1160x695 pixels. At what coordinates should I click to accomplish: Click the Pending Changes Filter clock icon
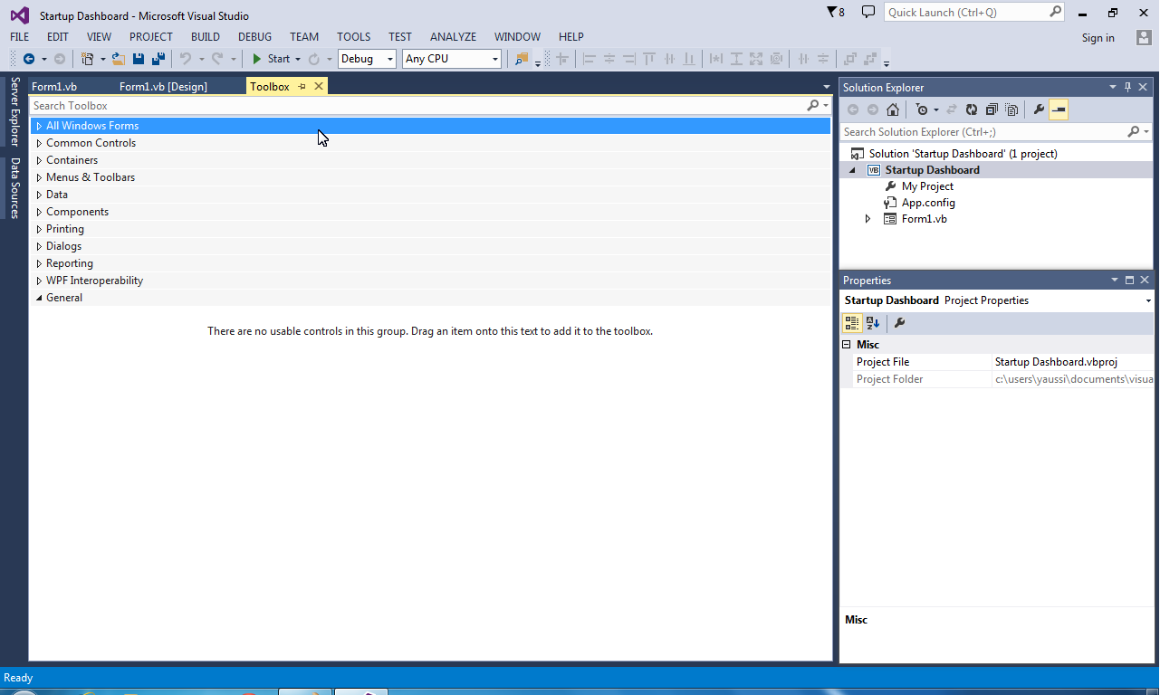click(921, 109)
